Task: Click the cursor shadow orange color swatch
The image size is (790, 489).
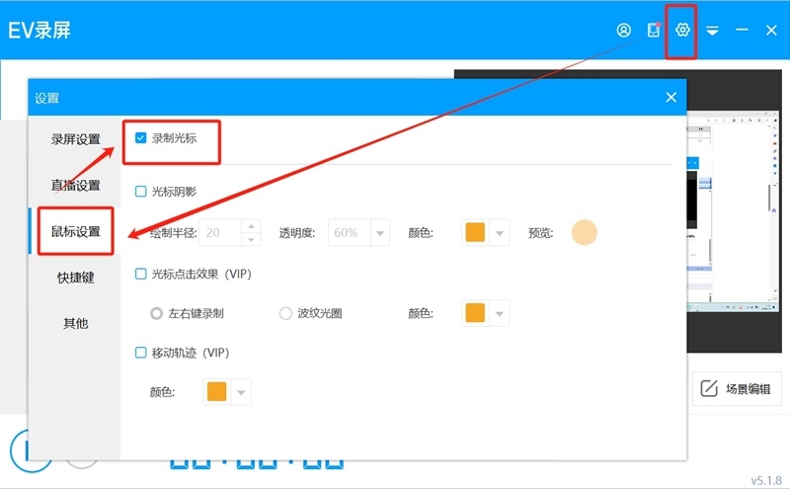Action: 475,232
